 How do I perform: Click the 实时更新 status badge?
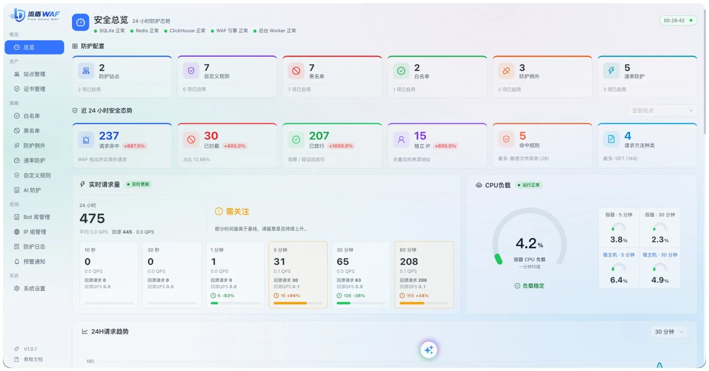[x=138, y=184]
